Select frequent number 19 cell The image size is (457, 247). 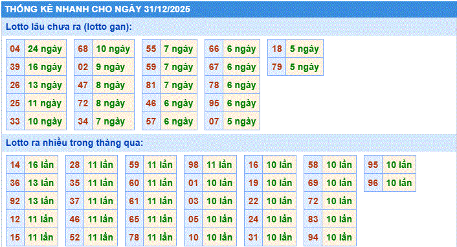point(254,182)
